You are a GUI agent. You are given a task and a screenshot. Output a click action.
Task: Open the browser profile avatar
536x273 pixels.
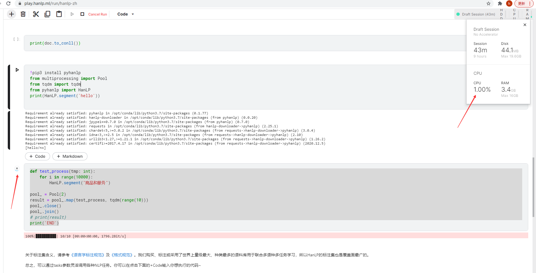pyautogui.click(x=509, y=3)
